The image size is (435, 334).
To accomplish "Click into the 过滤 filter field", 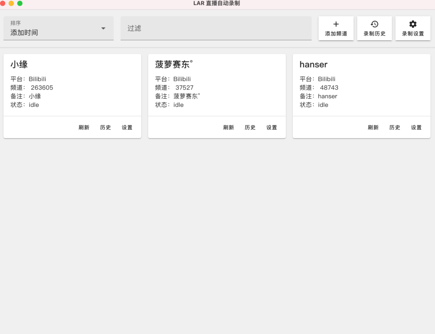I will [216, 28].
